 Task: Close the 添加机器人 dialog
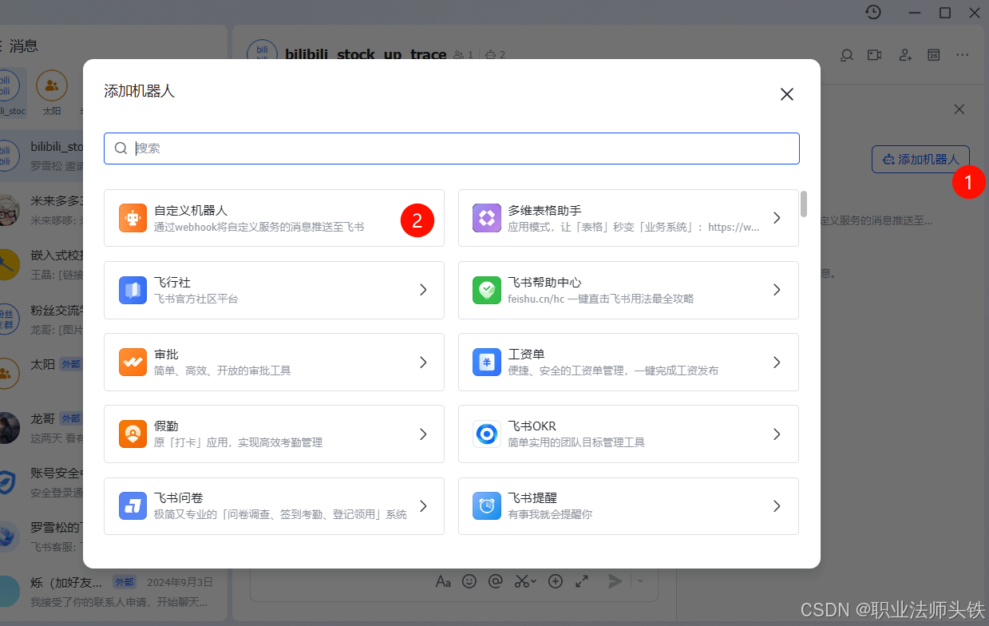(x=787, y=94)
